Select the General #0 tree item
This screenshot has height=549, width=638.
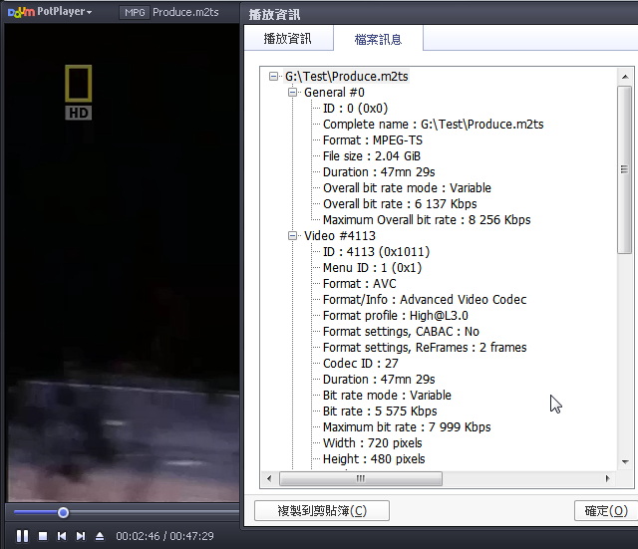point(334,93)
